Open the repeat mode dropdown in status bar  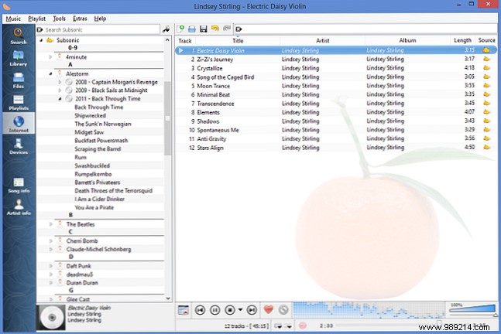click(x=278, y=325)
